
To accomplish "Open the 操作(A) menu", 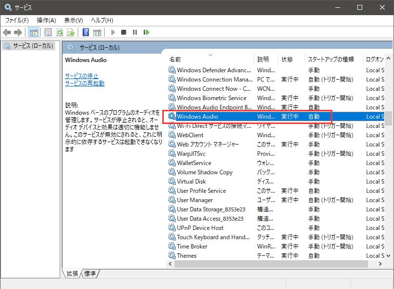I will click(46, 21).
